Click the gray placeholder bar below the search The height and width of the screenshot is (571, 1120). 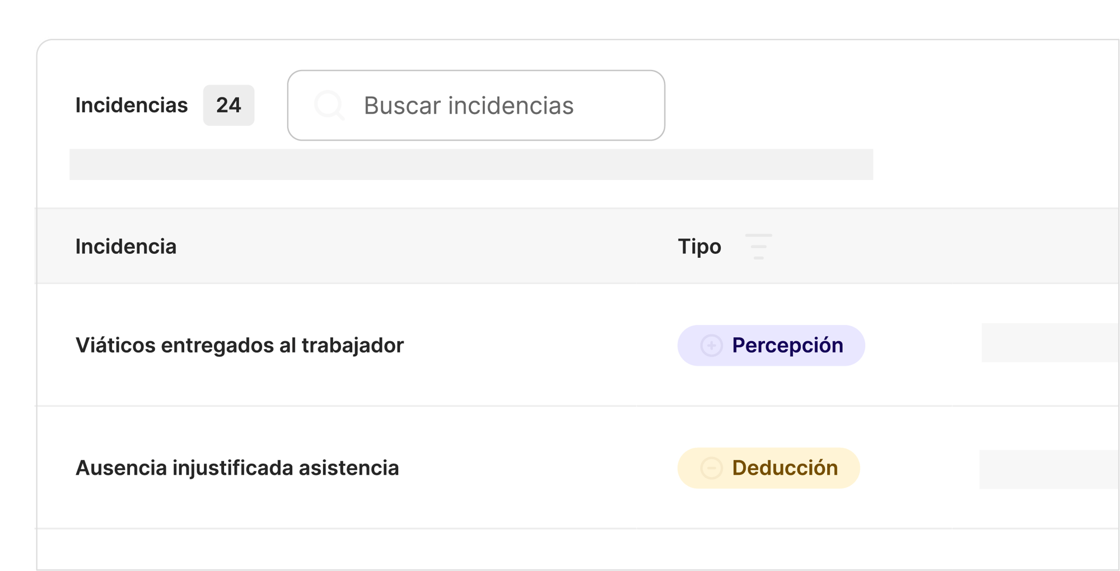(x=470, y=164)
